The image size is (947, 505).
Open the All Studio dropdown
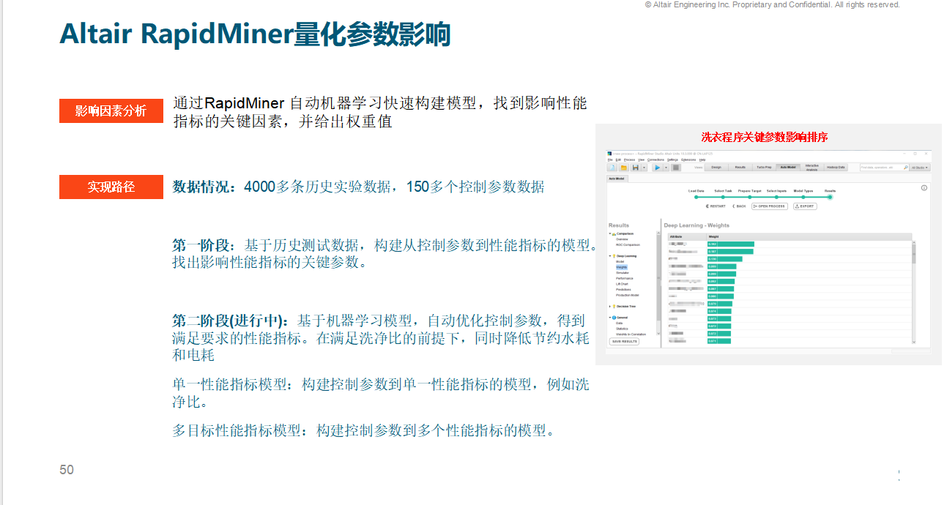tap(920, 168)
